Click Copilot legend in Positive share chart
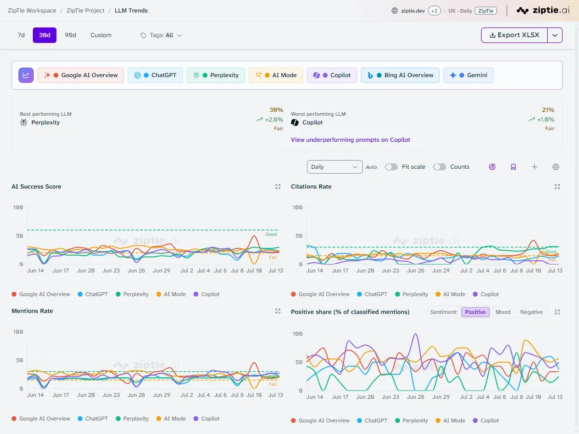This screenshot has height=434, width=579. click(486, 420)
